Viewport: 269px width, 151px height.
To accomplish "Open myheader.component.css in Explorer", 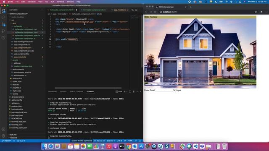I will (x=26, y=29).
